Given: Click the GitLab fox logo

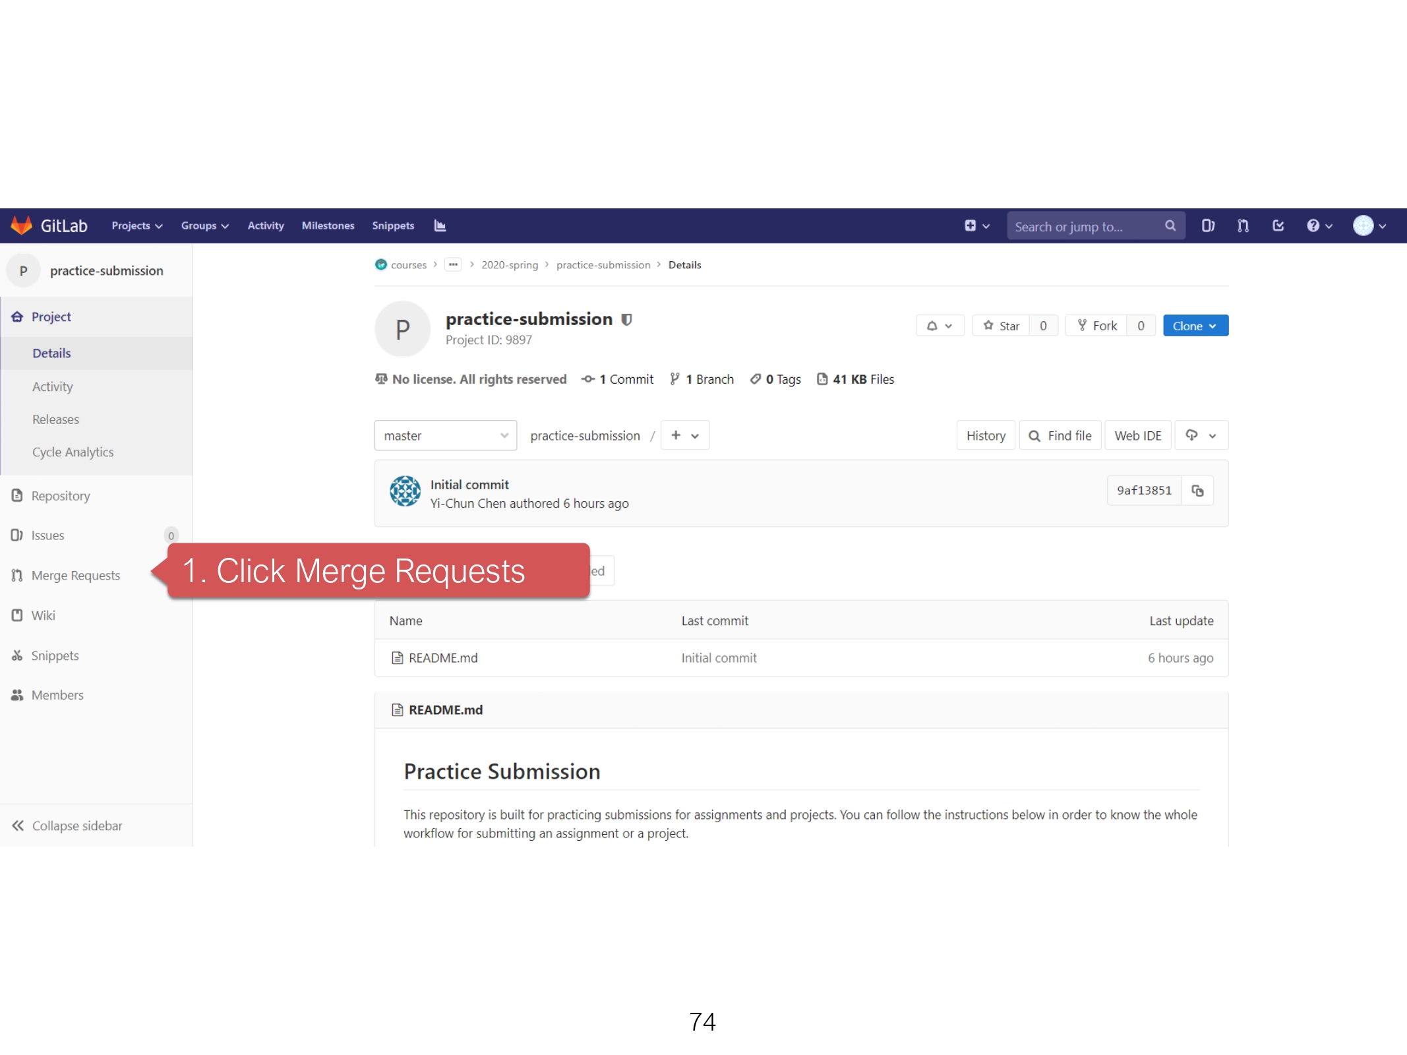Looking at the screenshot, I should point(22,226).
